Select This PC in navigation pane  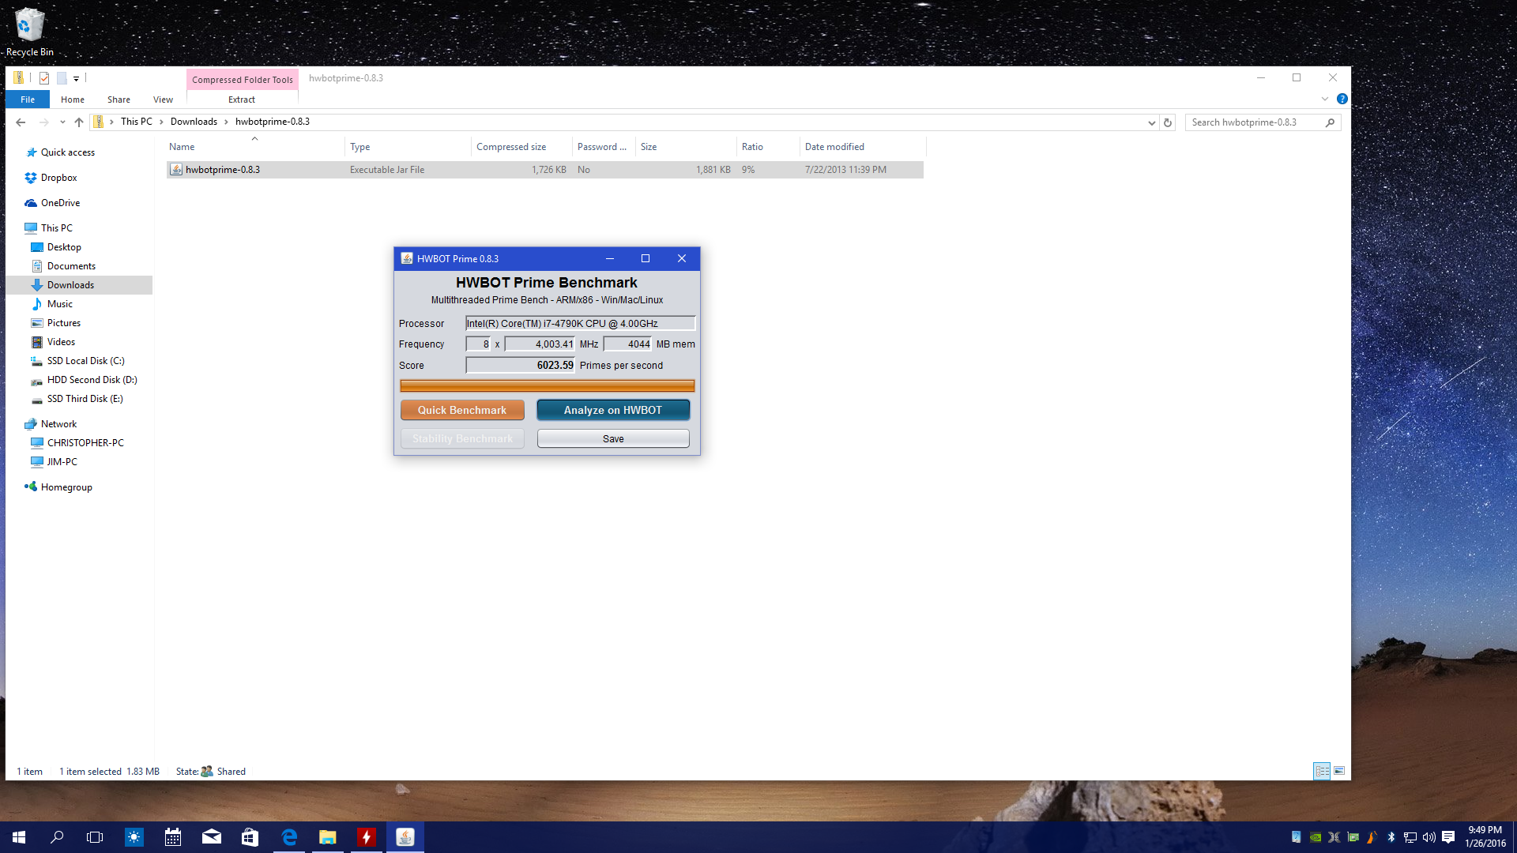pyautogui.click(x=56, y=228)
